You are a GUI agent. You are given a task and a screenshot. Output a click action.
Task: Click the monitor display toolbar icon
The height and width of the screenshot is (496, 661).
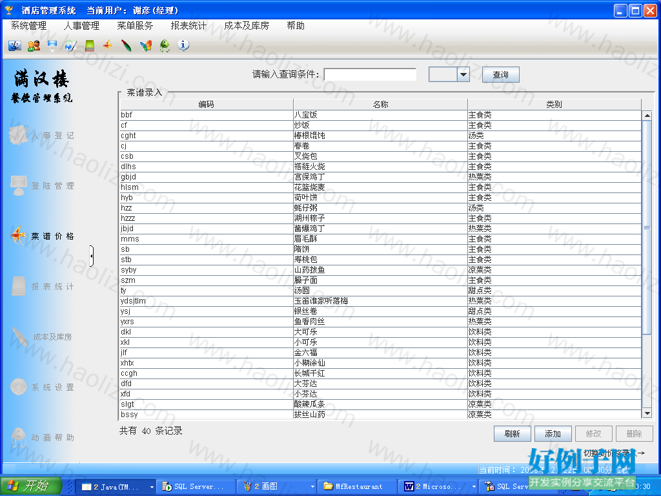(x=52, y=45)
